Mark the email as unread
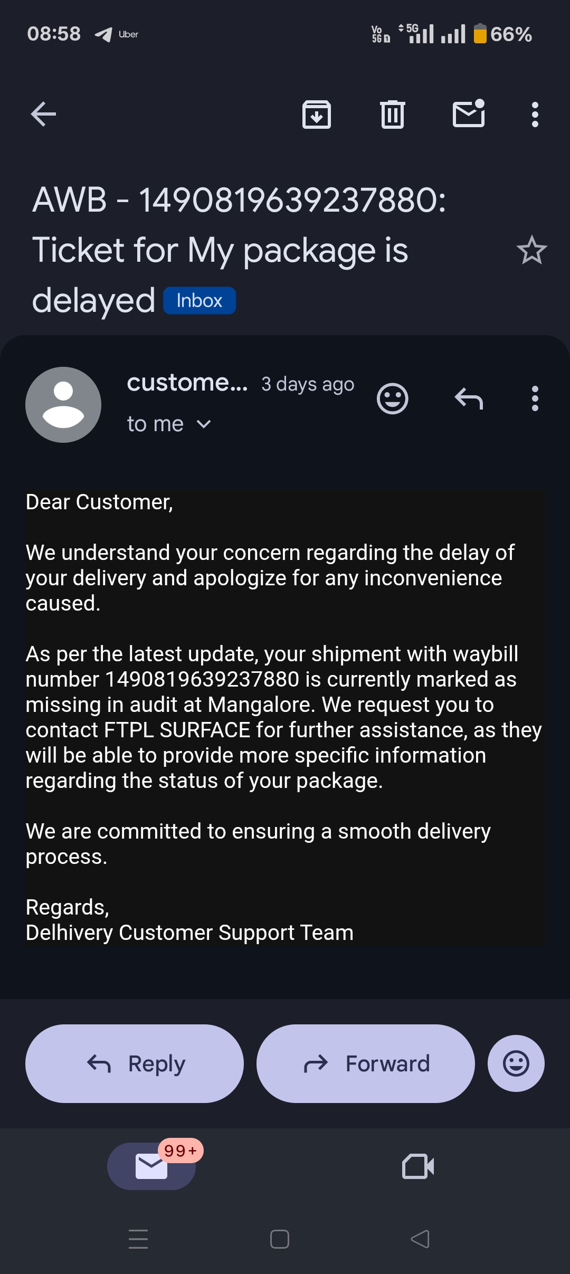 click(469, 113)
